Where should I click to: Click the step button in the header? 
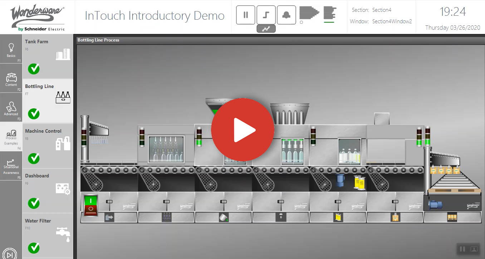point(266,15)
